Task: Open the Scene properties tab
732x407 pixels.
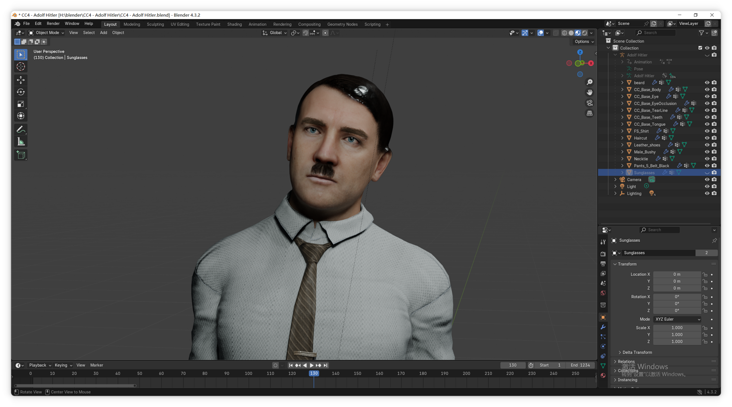Action: [x=603, y=283]
